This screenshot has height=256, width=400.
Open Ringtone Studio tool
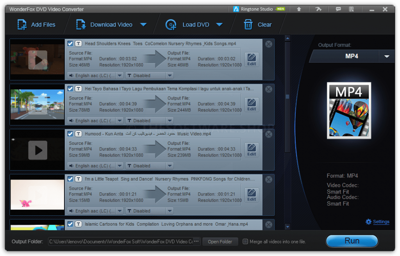(253, 9)
